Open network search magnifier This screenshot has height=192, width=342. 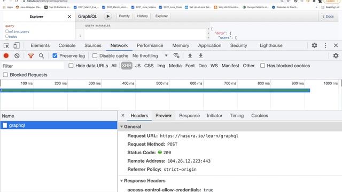tap(42, 55)
